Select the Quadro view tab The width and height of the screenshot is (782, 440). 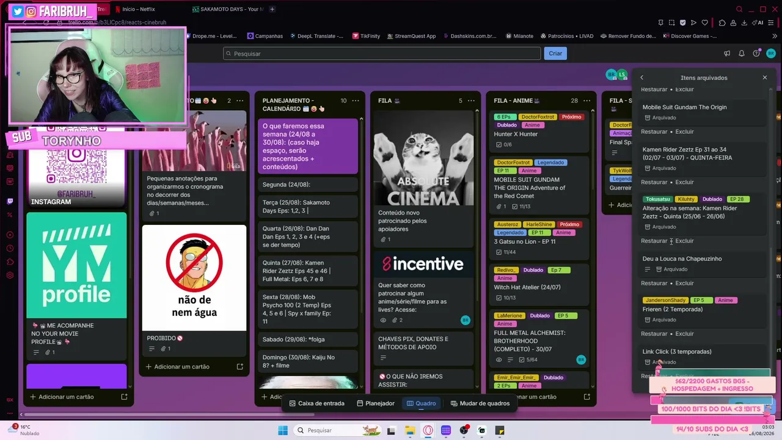(421, 403)
